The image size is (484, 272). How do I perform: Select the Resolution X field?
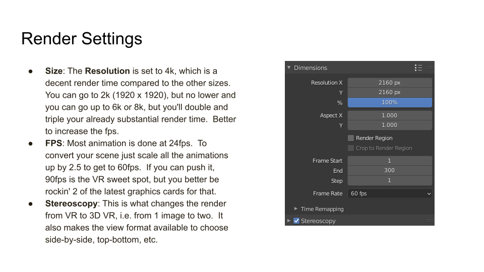(390, 83)
